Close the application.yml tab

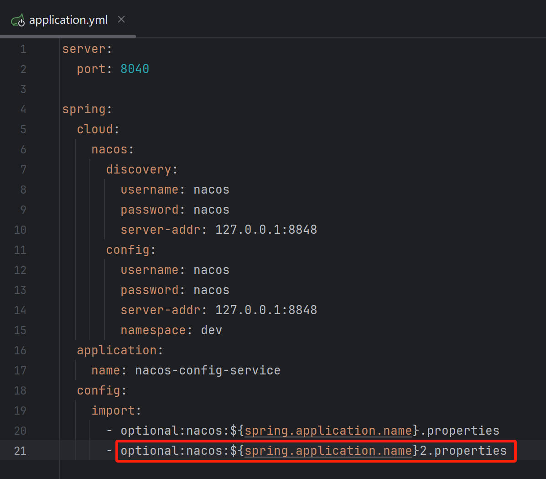click(121, 20)
